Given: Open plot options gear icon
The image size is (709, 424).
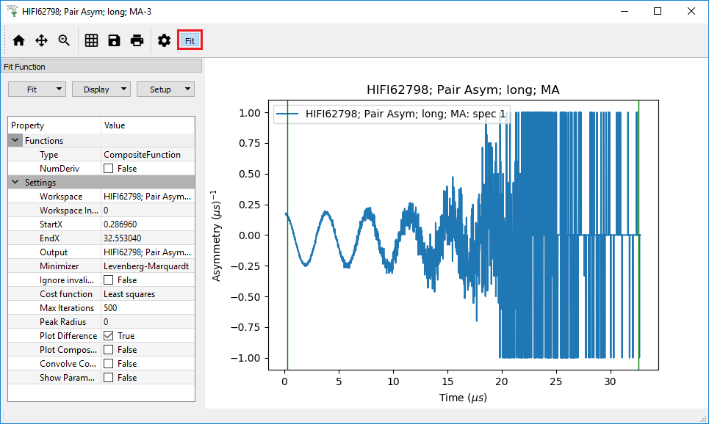Looking at the screenshot, I should click(164, 41).
